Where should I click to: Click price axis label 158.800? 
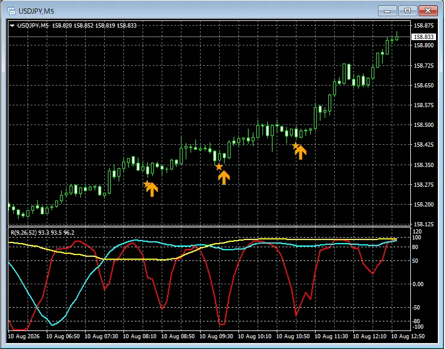423,45
